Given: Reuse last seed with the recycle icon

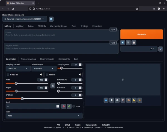Looking at the screenshot, I should point(69,106).
